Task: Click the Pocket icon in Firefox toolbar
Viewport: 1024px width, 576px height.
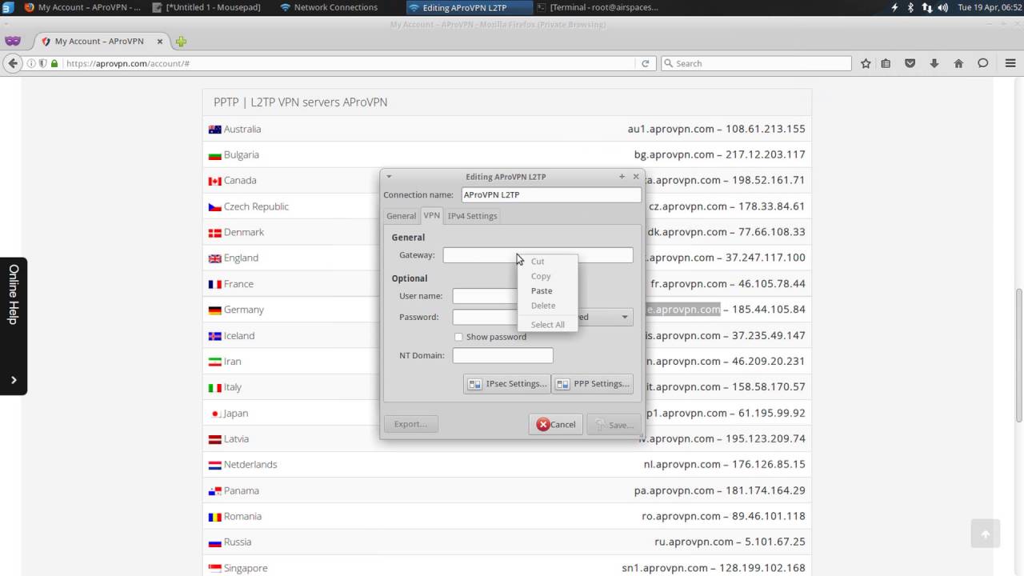Action: pyautogui.click(x=910, y=63)
